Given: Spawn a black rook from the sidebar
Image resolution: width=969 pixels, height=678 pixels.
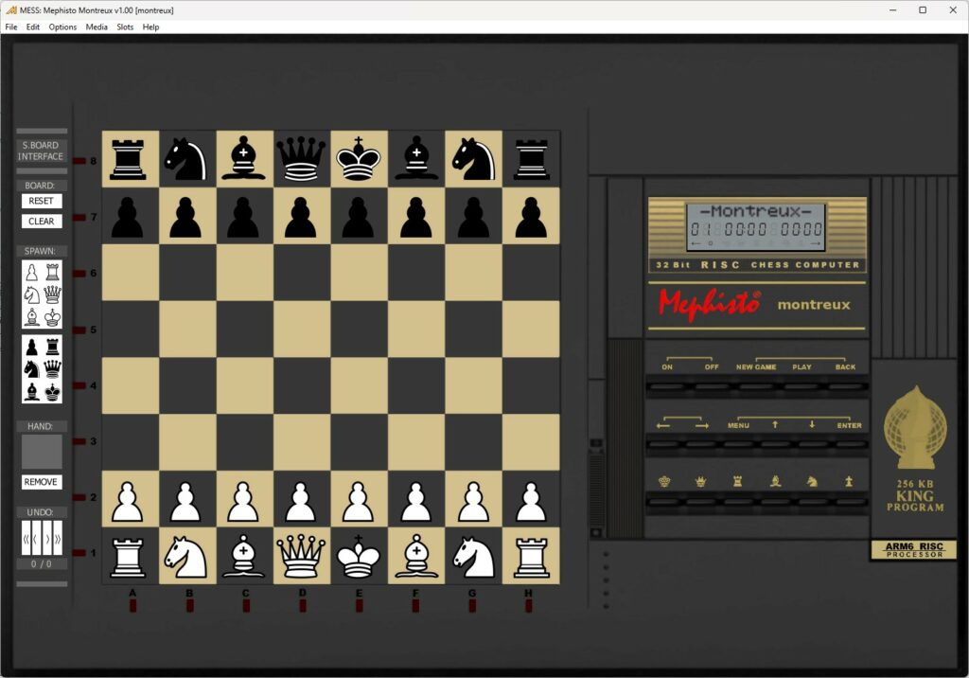Looking at the screenshot, I should [52, 347].
